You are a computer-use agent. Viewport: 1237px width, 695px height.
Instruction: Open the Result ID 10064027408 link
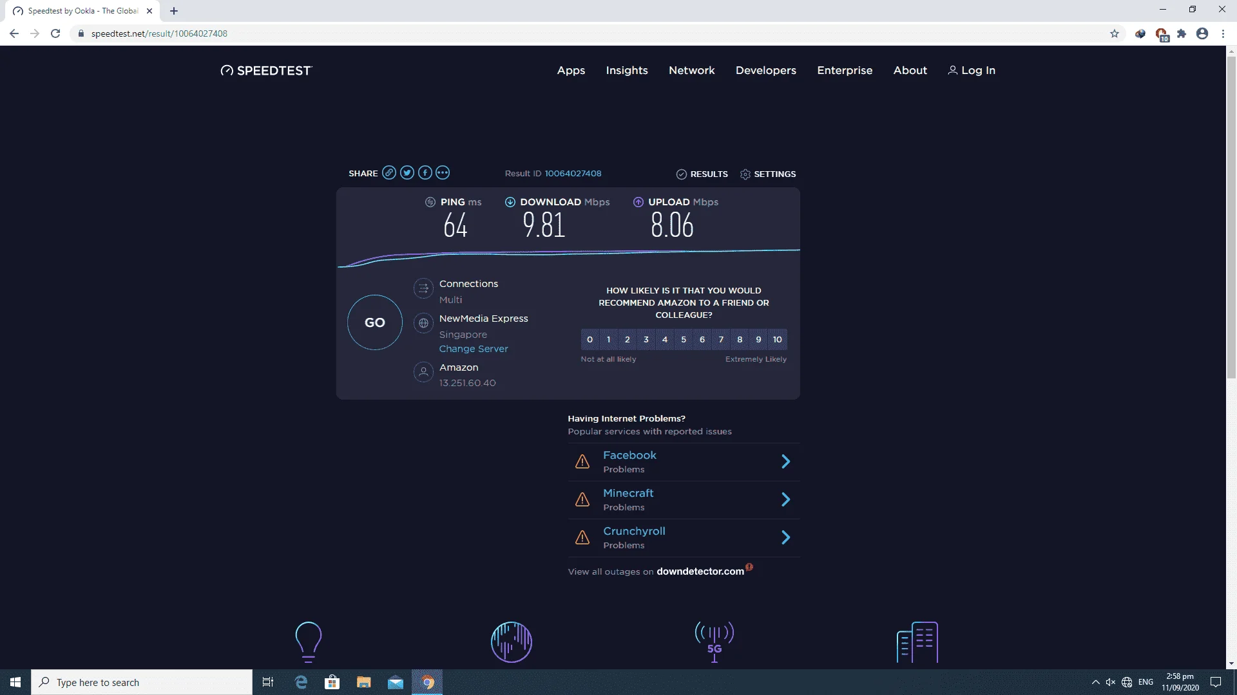coord(573,174)
